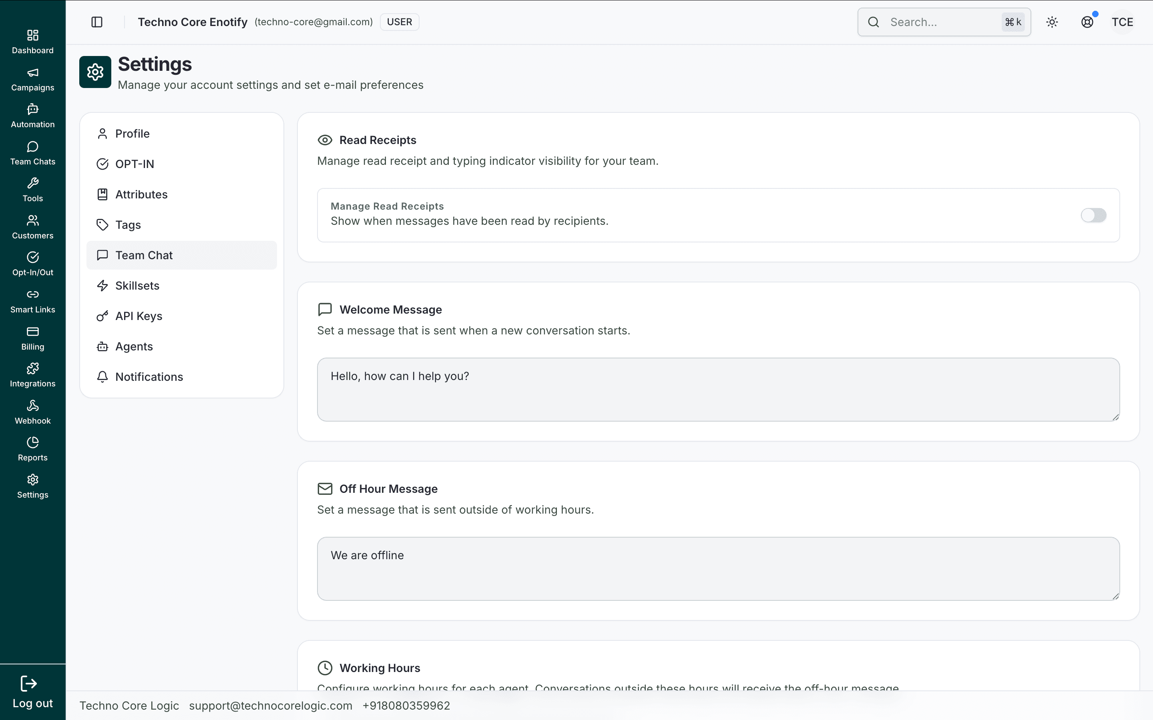Image resolution: width=1153 pixels, height=720 pixels.
Task: Select OPT-IN settings tab
Action: pos(181,164)
